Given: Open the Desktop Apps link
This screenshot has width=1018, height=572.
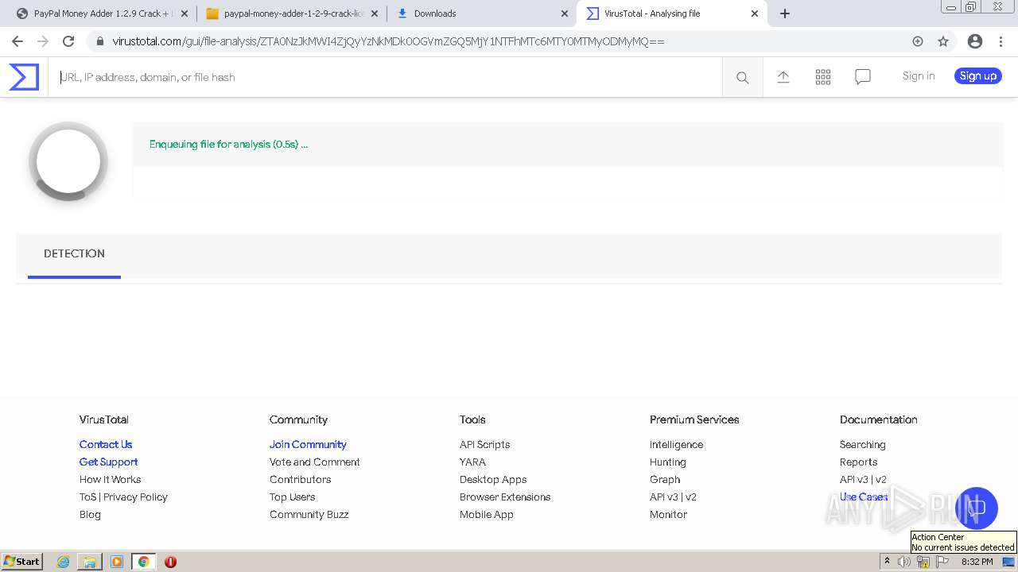Looking at the screenshot, I should pyautogui.click(x=493, y=480).
